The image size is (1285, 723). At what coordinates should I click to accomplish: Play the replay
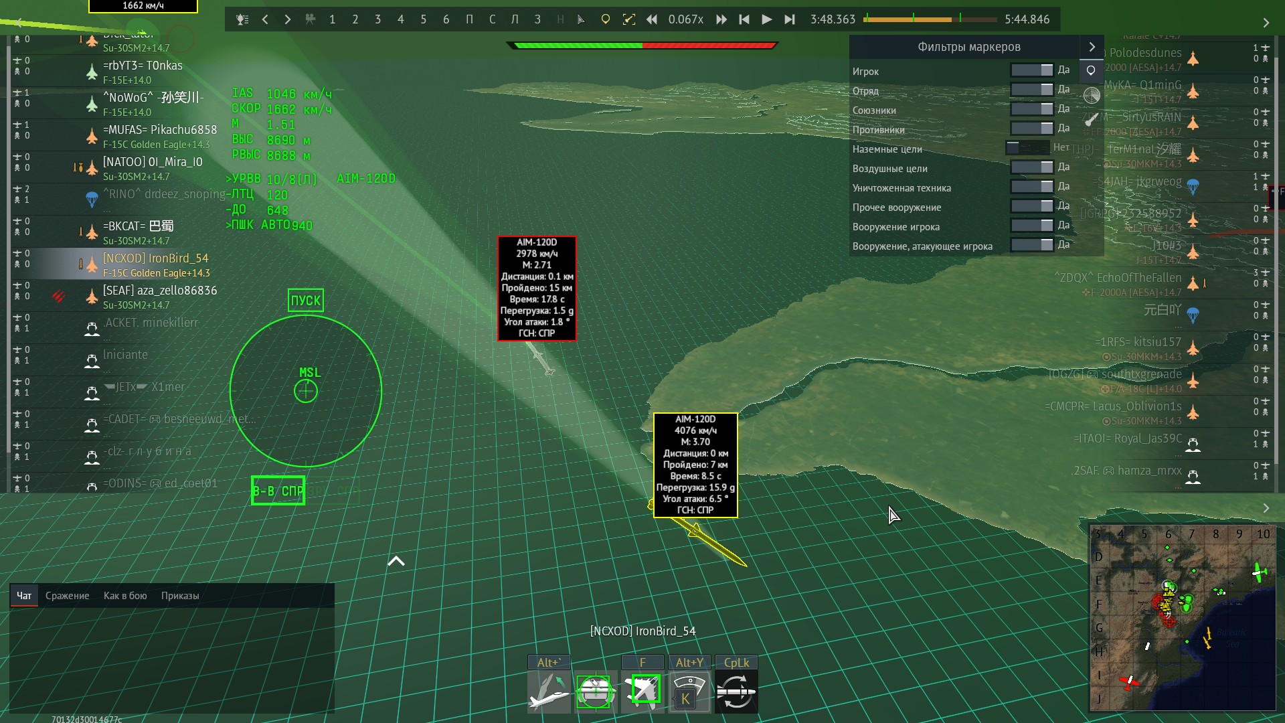[767, 19]
